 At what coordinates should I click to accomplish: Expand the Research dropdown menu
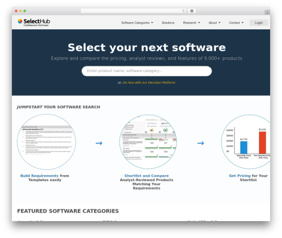pyautogui.click(x=191, y=23)
